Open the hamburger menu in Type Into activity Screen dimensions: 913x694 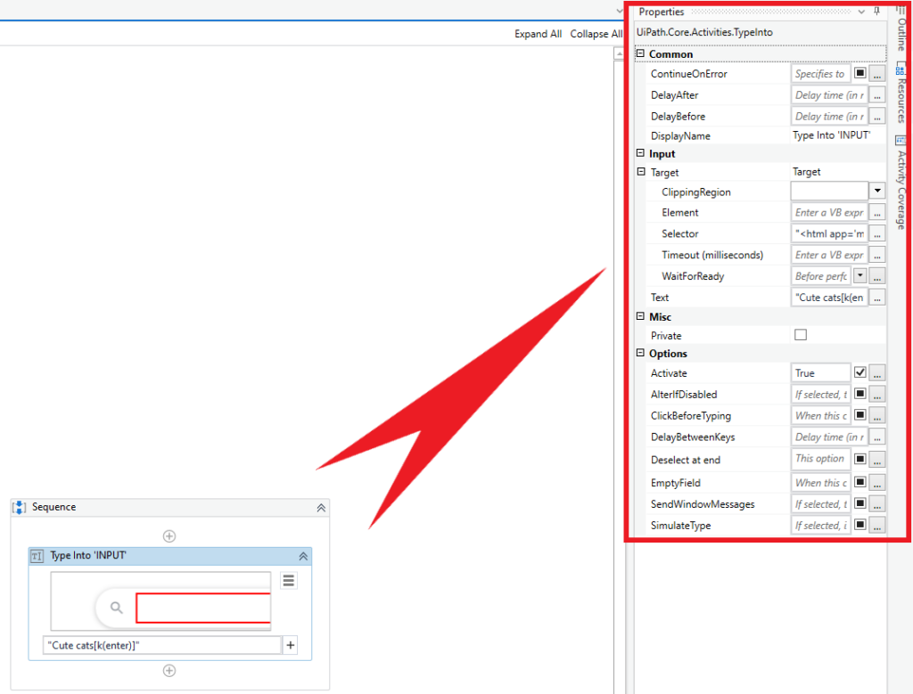tap(287, 580)
